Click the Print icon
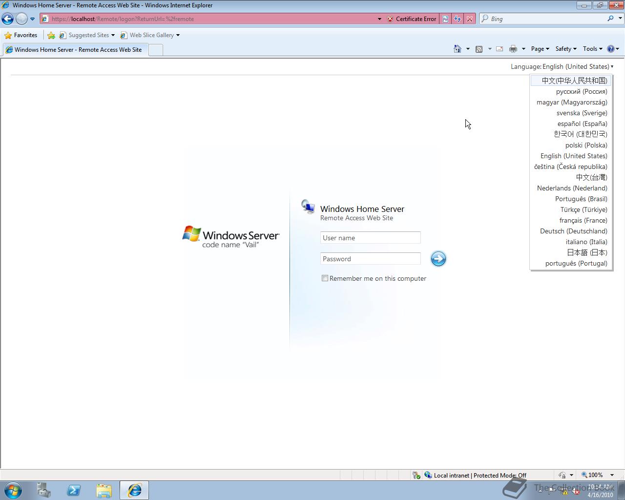 click(x=513, y=49)
